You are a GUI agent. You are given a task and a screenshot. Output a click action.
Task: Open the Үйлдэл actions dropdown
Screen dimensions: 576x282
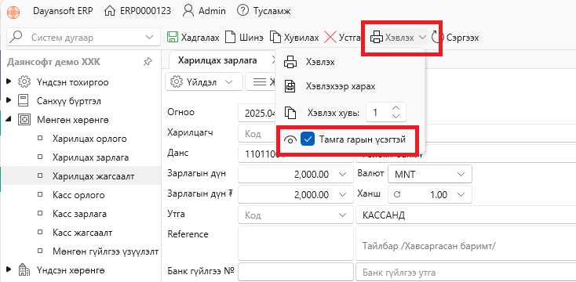coord(204,81)
